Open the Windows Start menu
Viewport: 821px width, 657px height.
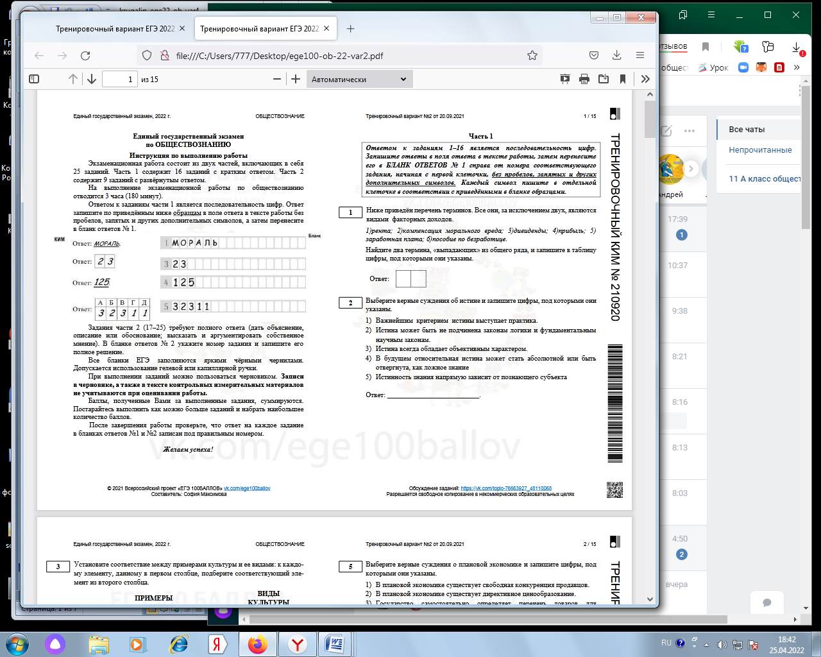17,644
